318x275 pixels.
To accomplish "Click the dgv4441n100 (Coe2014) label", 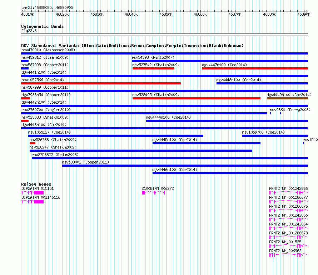I will (x=44, y=72).
